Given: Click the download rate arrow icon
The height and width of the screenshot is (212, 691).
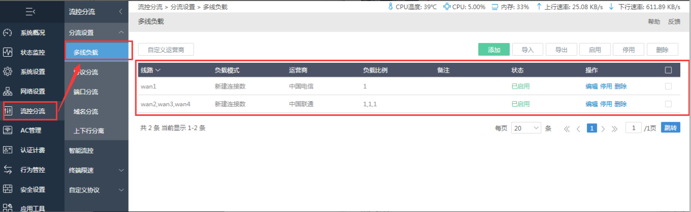Looking at the screenshot, I should (611, 7).
